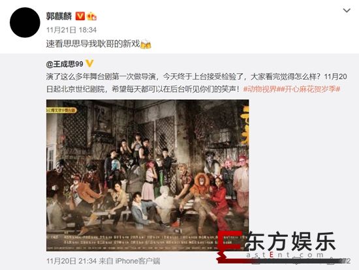Image resolution: width=359 pixels, height=270 pixels.
Task: Open 郭麒麟's round profile avatar
Action: 25,22
